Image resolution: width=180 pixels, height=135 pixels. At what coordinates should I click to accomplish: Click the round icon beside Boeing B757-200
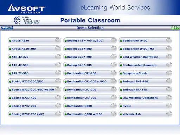pyautogui.click(x=114, y=57)
